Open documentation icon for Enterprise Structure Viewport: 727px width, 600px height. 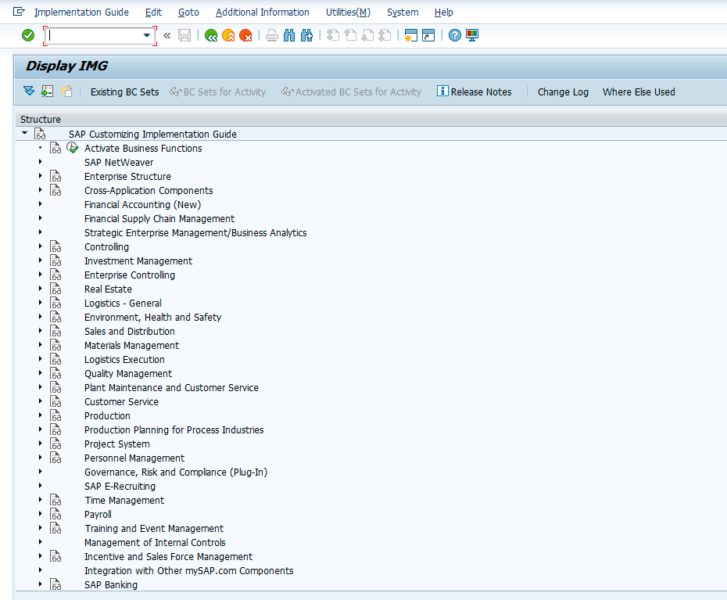click(56, 176)
